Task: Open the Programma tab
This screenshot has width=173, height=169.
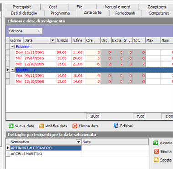Action: tap(60, 13)
